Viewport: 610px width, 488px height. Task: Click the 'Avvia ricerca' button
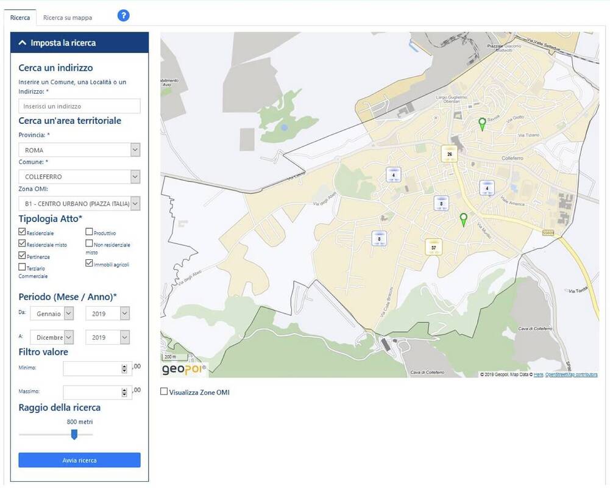tap(79, 460)
